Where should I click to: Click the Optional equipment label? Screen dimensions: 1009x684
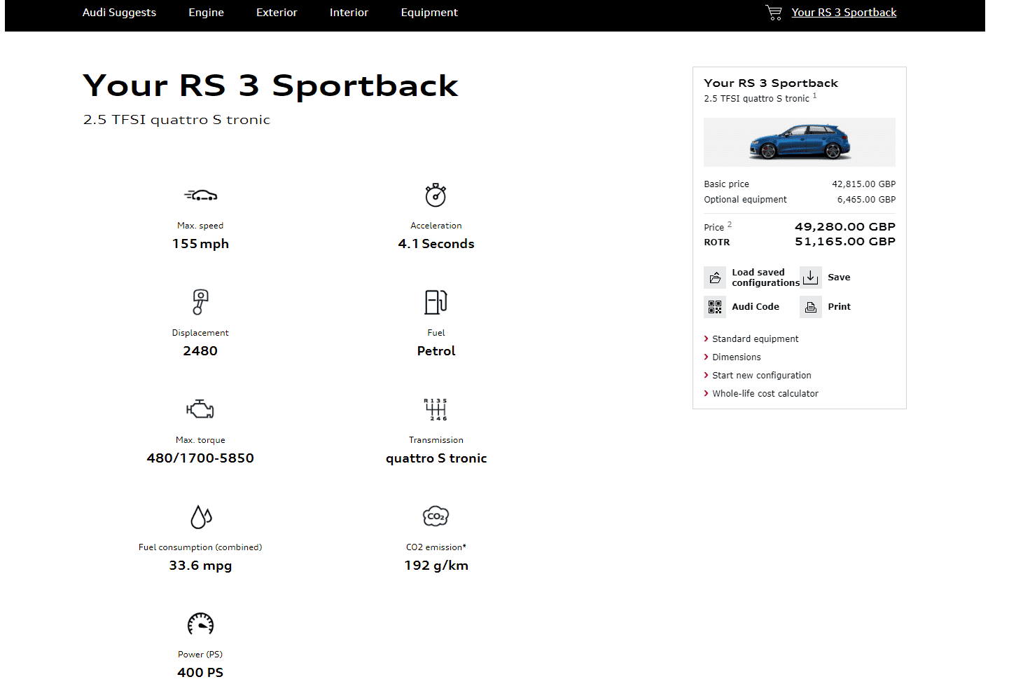745,200
